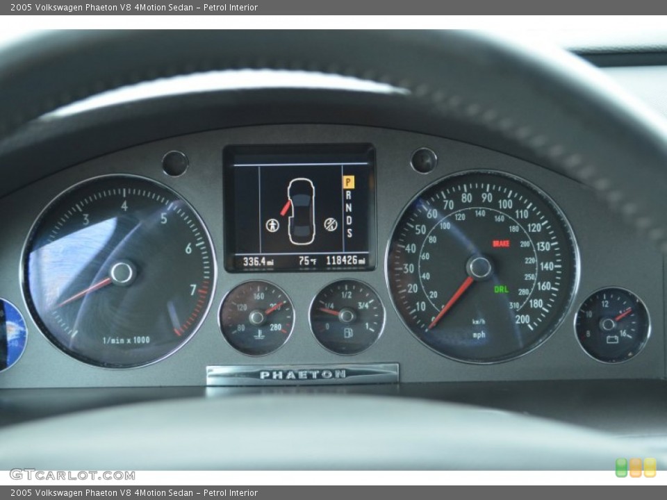Click the 75°F outside temperature reading

307,261
